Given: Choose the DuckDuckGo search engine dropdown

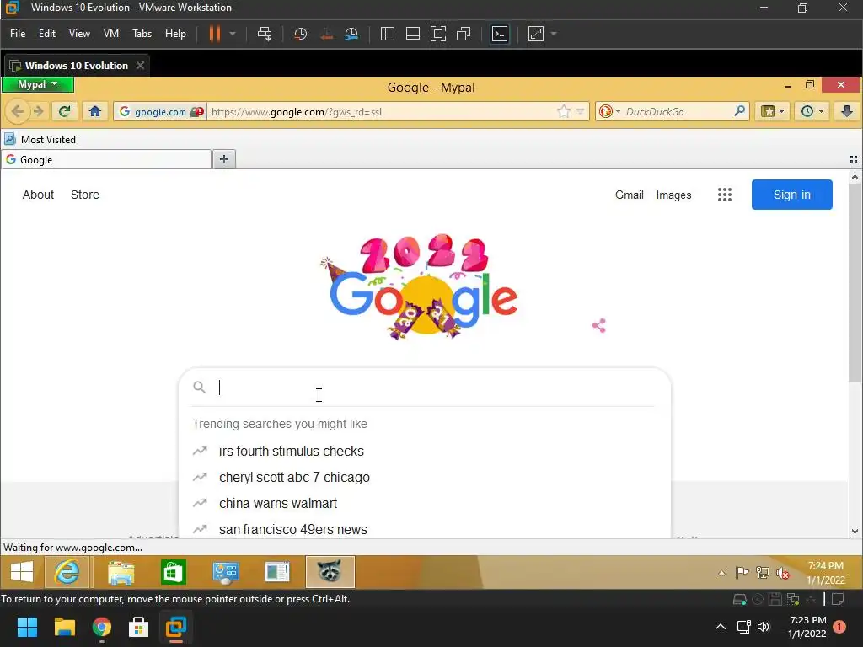Looking at the screenshot, I should 609,112.
